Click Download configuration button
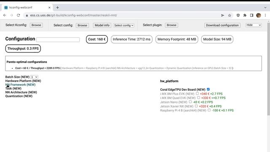The height and width of the screenshot is (152, 270). tap(222, 25)
